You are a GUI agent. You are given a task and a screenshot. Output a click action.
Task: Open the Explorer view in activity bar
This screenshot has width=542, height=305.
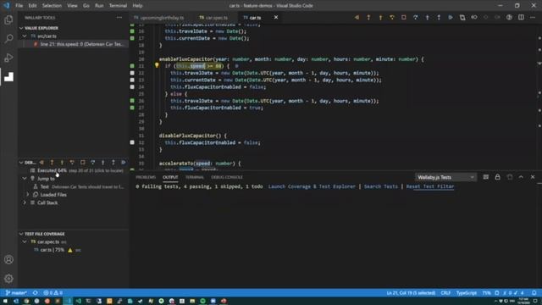coord(8,19)
